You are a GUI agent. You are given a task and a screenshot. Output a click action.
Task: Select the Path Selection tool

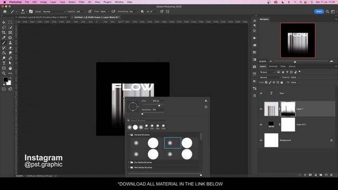tap(10, 63)
